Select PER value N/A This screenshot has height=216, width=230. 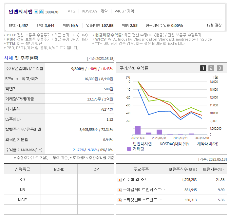point(74,26)
